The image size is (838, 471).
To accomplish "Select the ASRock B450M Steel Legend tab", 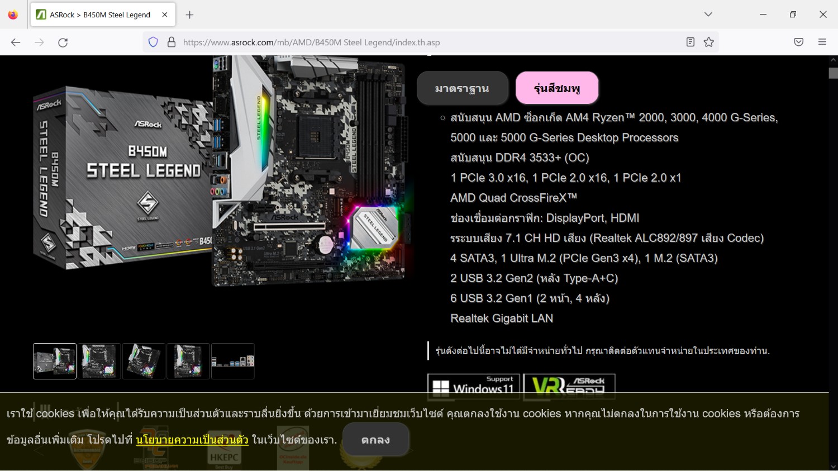I will point(103,15).
